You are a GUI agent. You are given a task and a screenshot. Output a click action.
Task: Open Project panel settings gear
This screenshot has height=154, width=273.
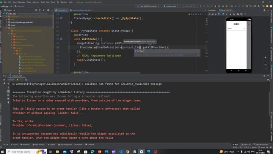pyautogui.click(x=48, y=10)
